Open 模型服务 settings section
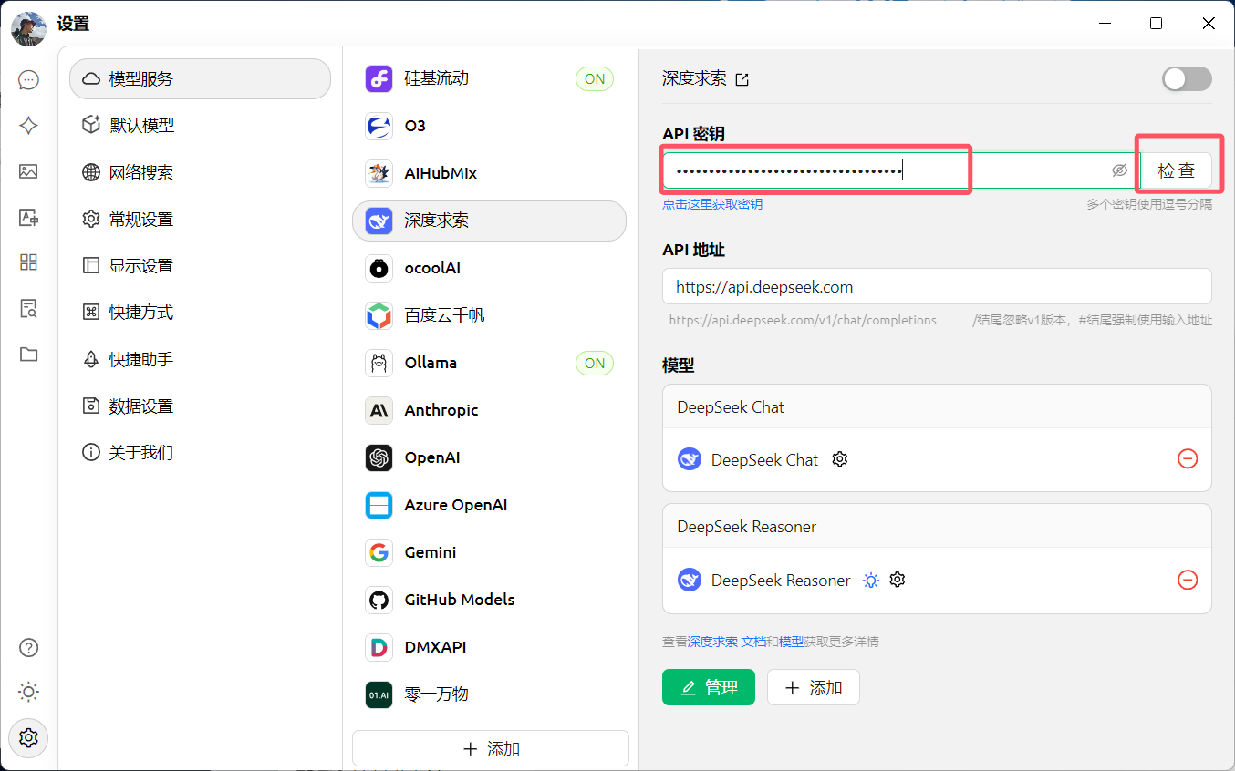This screenshot has width=1235, height=771. tap(200, 79)
